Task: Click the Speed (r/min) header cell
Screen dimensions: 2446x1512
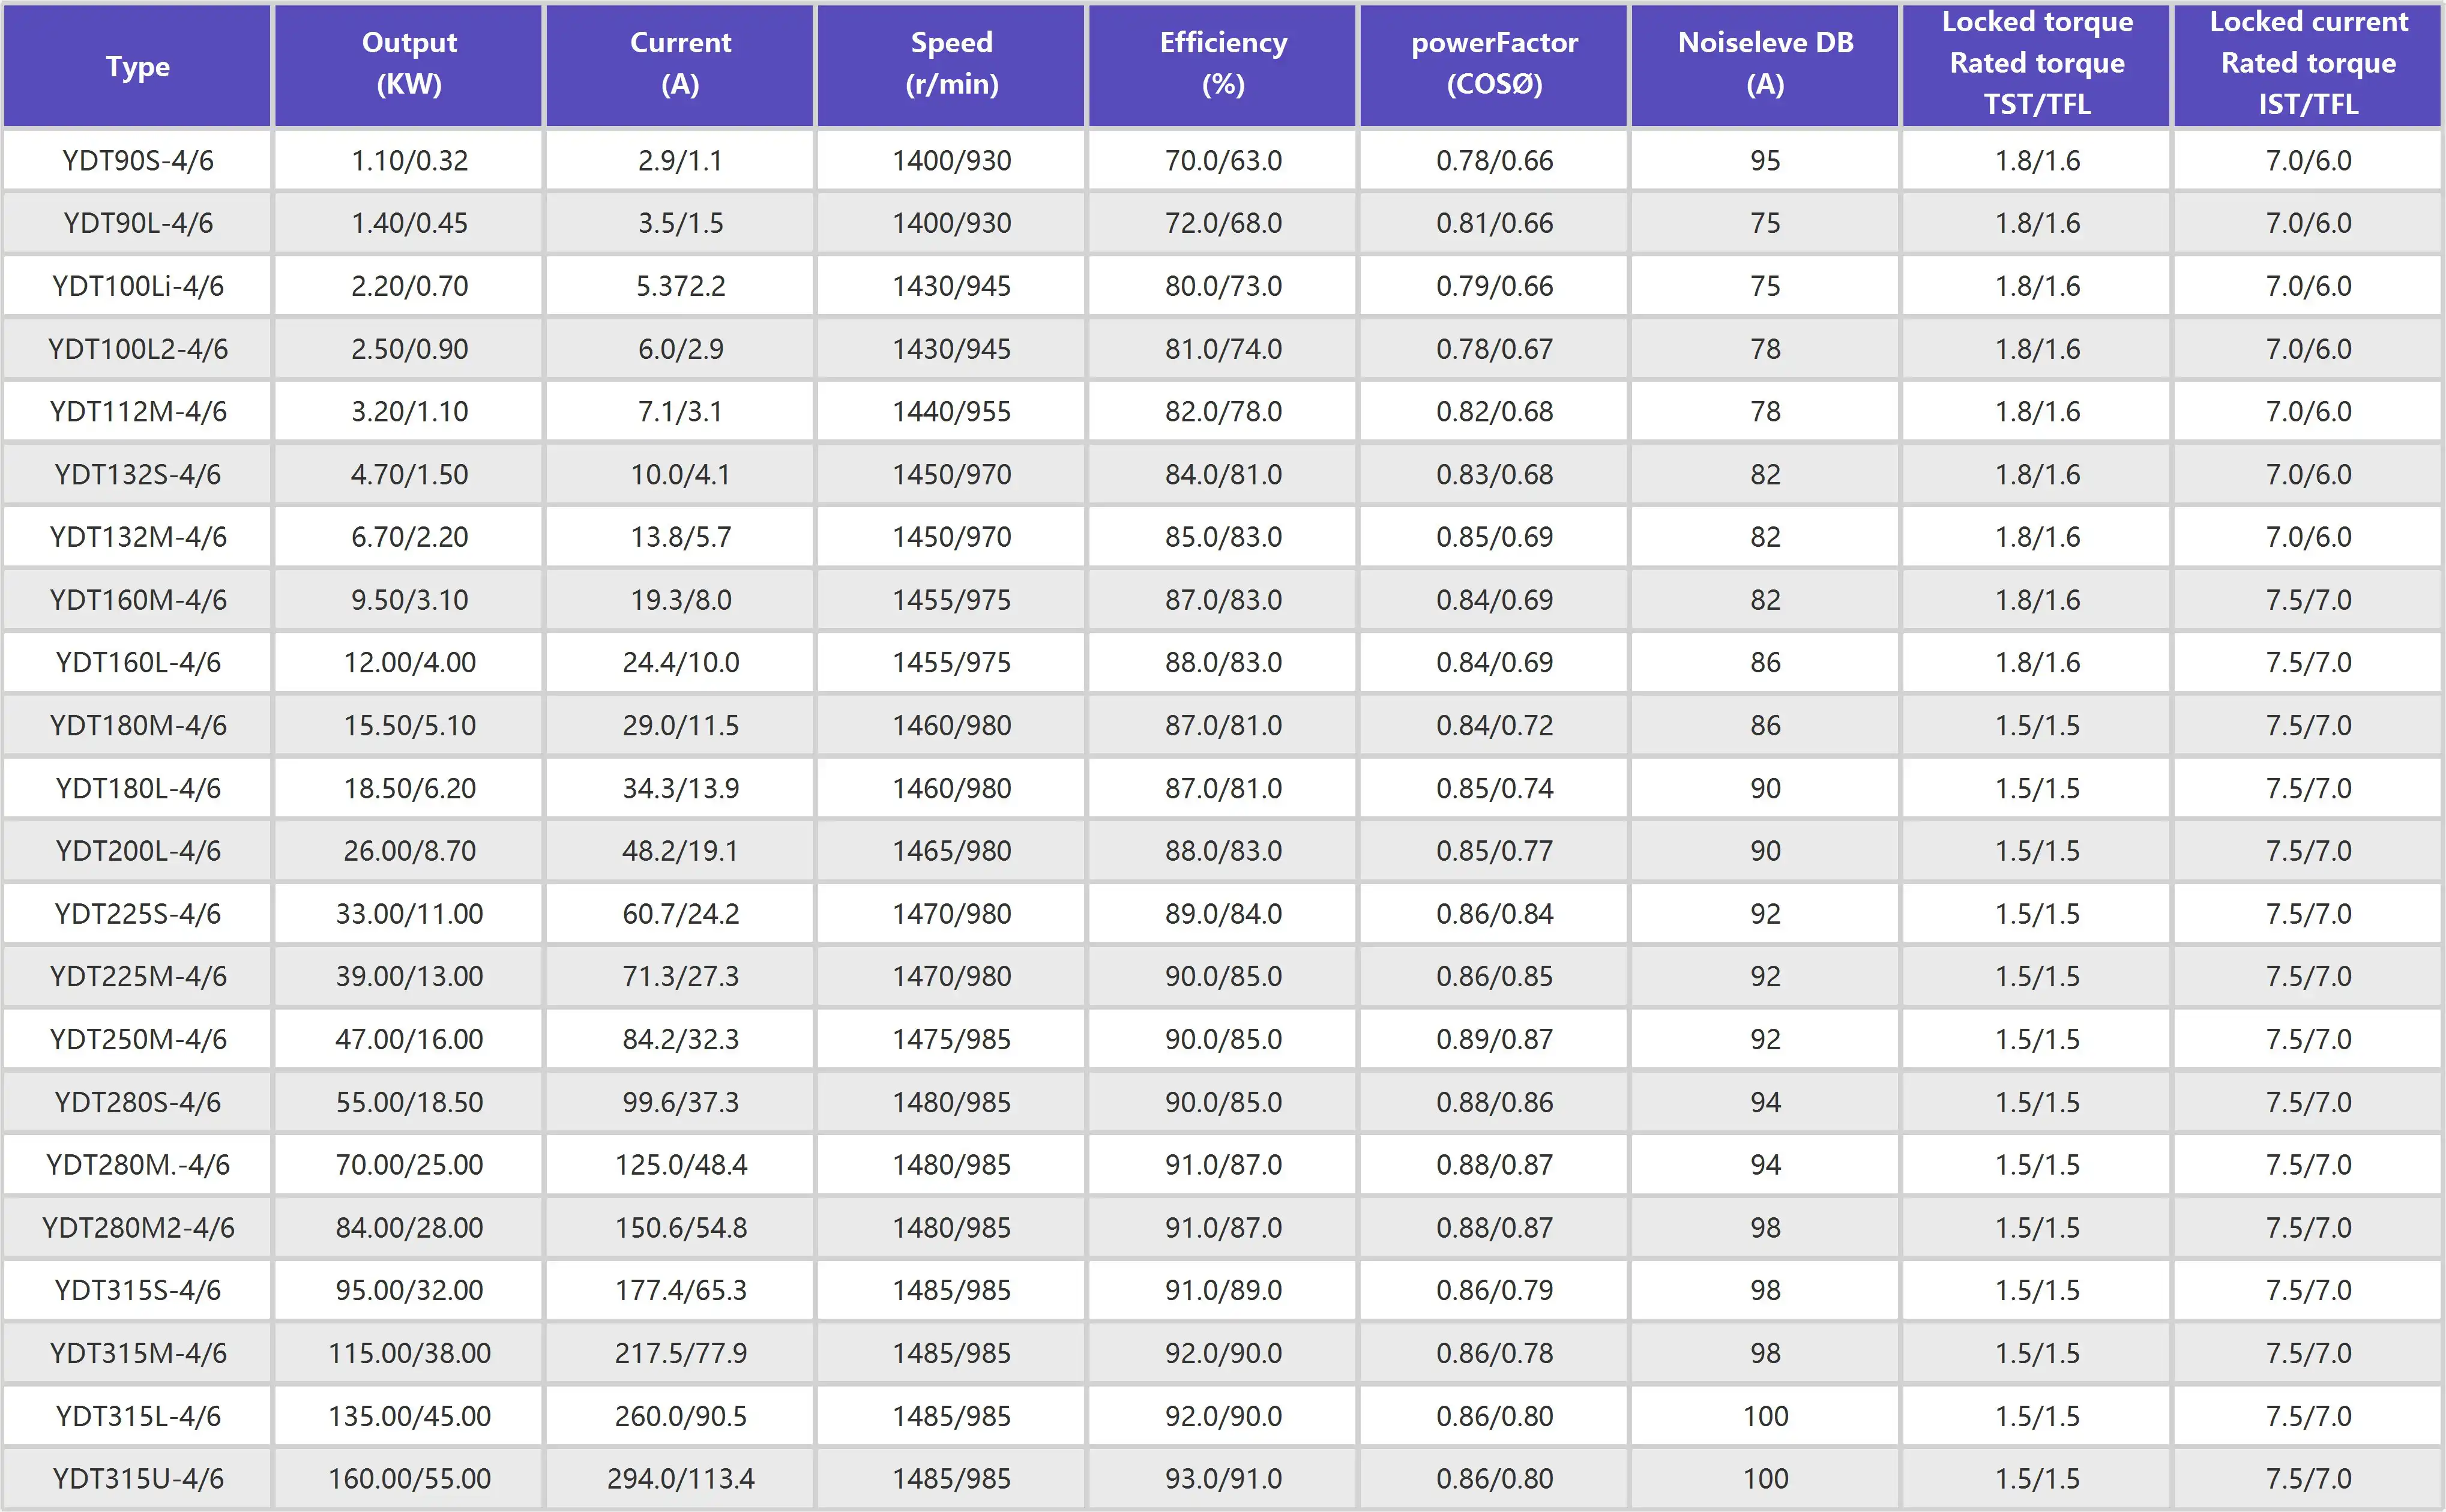Action: (x=951, y=63)
